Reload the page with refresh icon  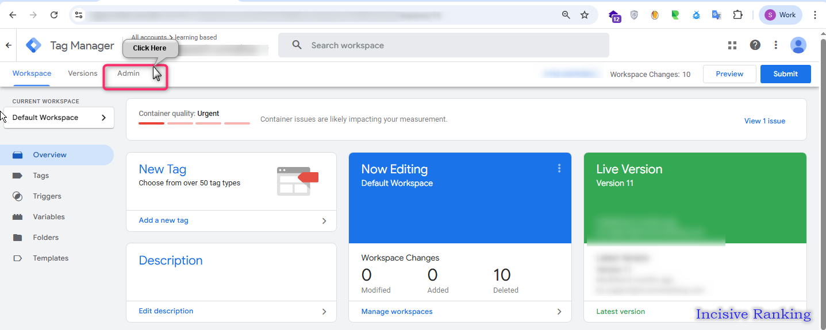[54, 15]
